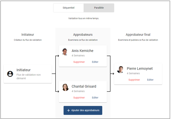The height and width of the screenshot is (119, 171).
Task: Edit the Anis Kemiche approver
Action: [95, 62]
